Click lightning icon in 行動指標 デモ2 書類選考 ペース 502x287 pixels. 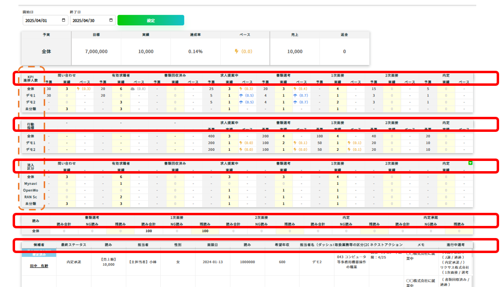coord(295,150)
